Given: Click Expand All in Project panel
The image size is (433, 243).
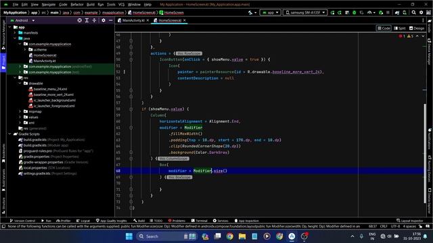Looking at the screenshot, I should pos(87,20).
